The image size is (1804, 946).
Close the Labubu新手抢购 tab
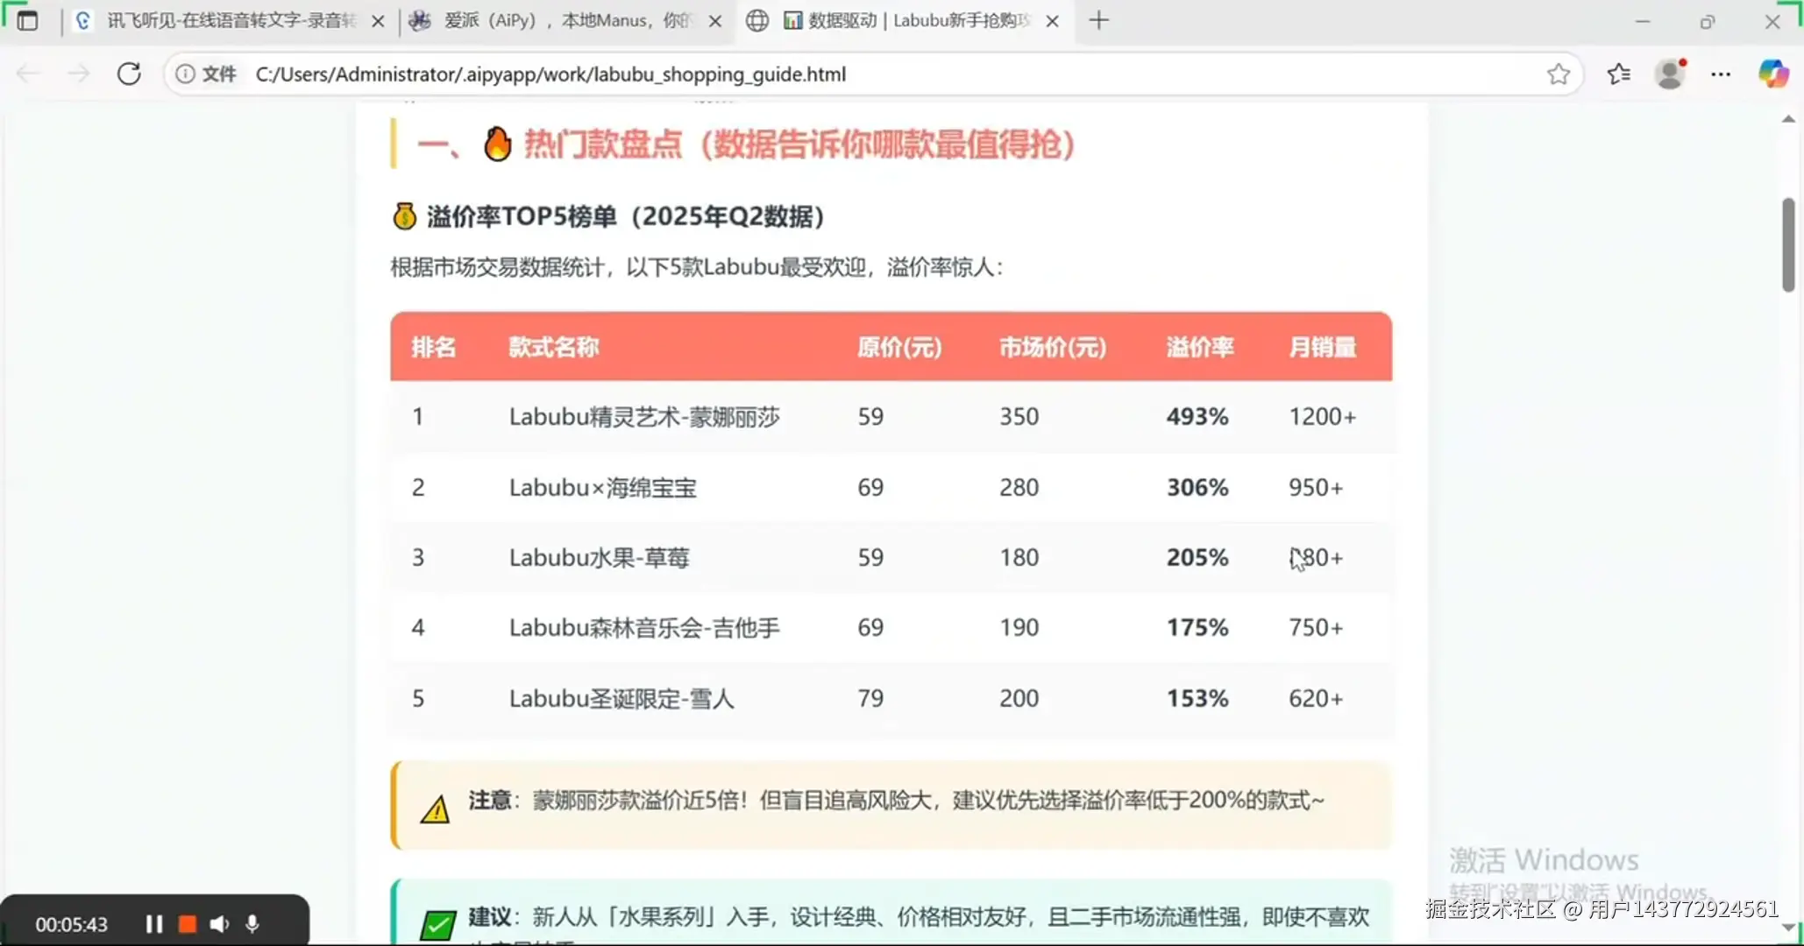pyautogui.click(x=1053, y=21)
